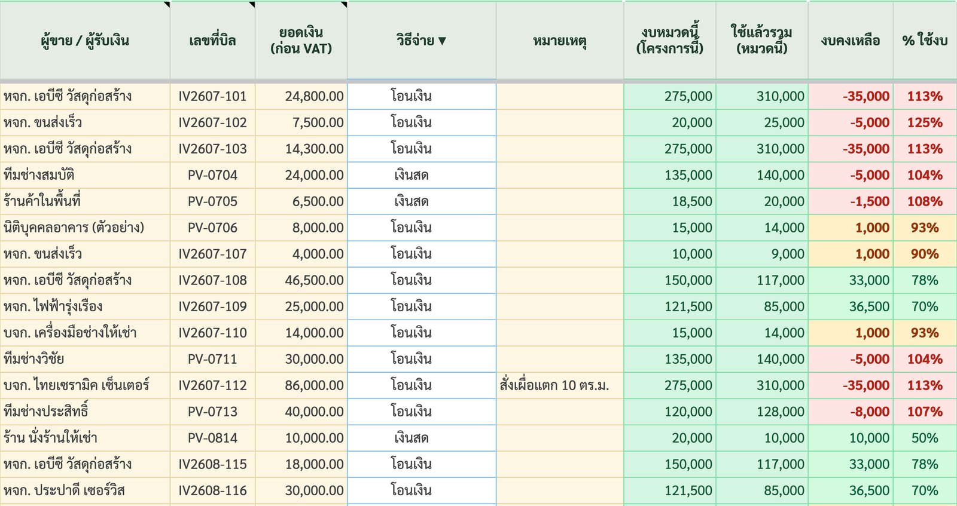Click the remaining budget cell -8,000
Image resolution: width=957 pixels, height=506 pixels.
pos(851,412)
